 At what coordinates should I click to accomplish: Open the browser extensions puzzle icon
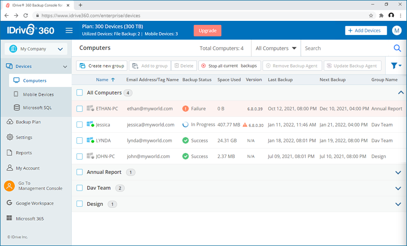(x=381, y=16)
